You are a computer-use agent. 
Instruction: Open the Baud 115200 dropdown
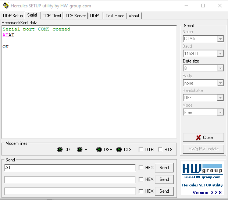[x=220, y=53]
